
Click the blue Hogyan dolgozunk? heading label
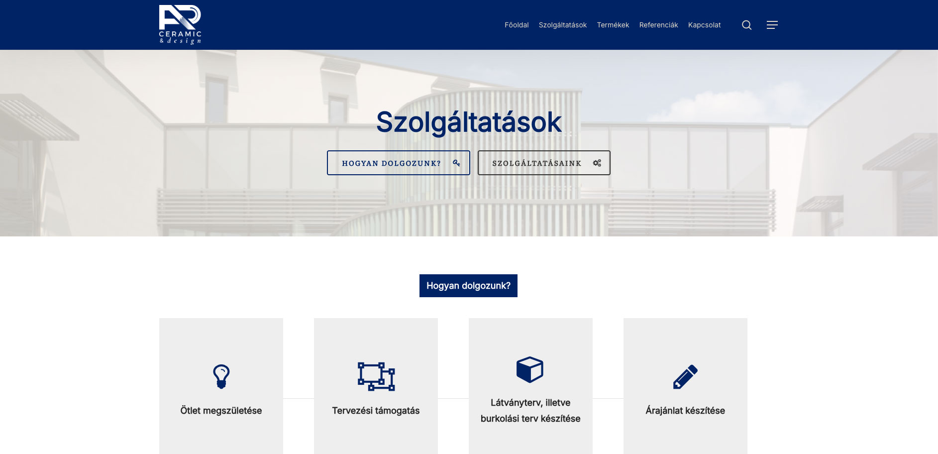(468, 286)
